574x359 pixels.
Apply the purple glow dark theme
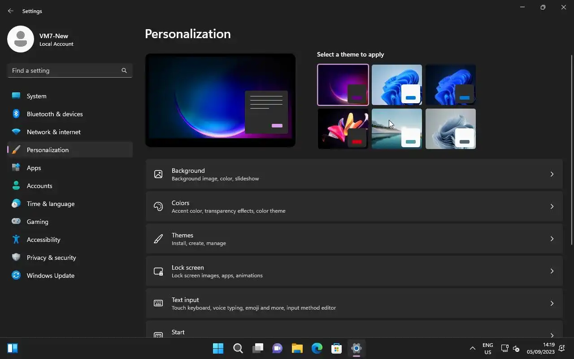pyautogui.click(x=343, y=85)
